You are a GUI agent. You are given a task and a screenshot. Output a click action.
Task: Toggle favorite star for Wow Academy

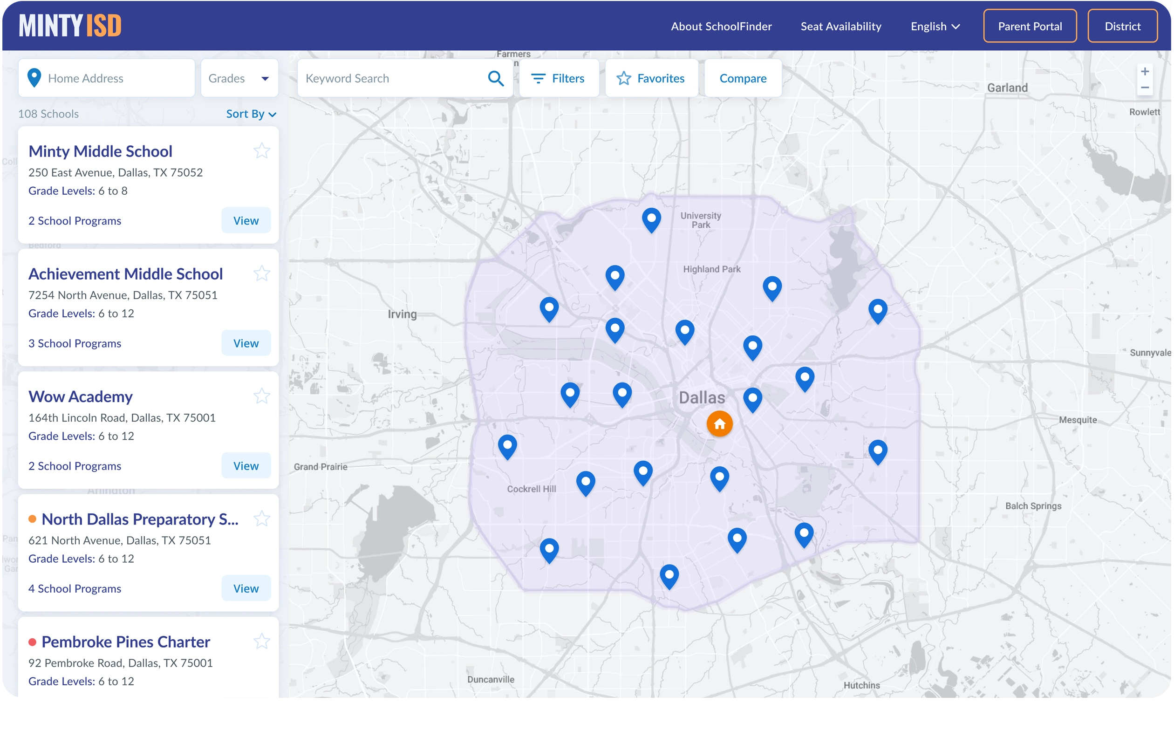coord(262,396)
